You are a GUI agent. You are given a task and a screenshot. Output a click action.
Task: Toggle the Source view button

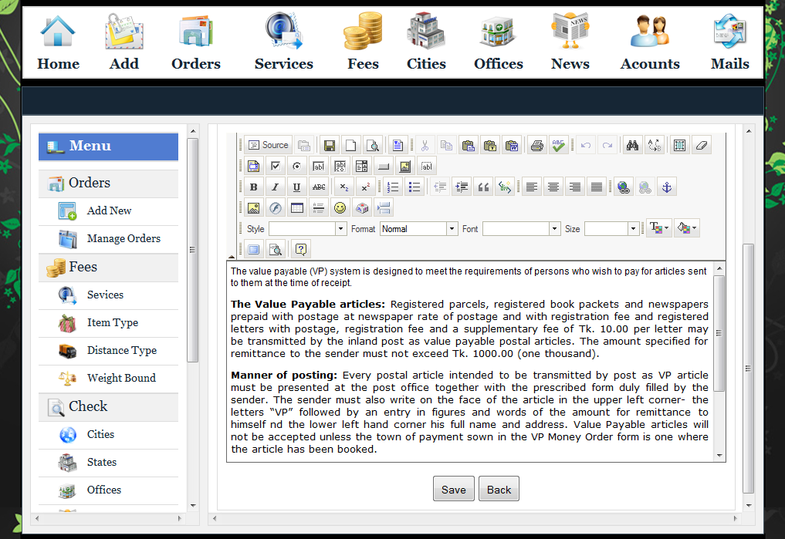pos(268,145)
